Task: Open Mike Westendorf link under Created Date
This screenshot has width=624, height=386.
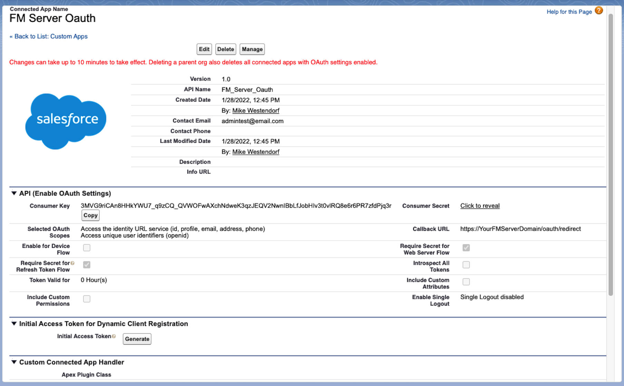Action: click(x=256, y=111)
